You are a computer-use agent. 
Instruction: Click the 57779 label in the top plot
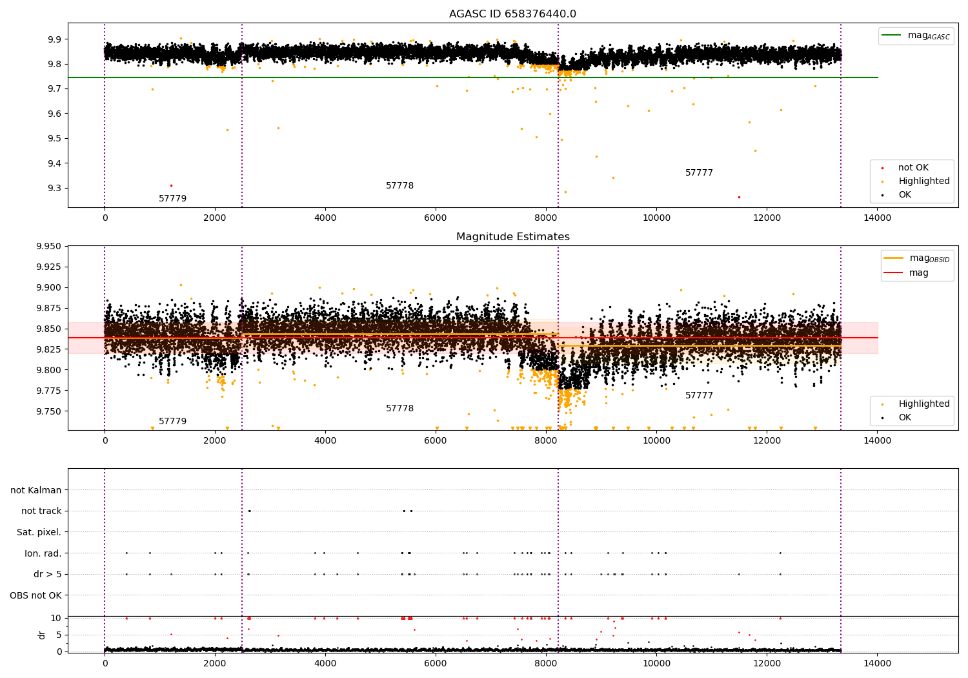pyautogui.click(x=172, y=199)
